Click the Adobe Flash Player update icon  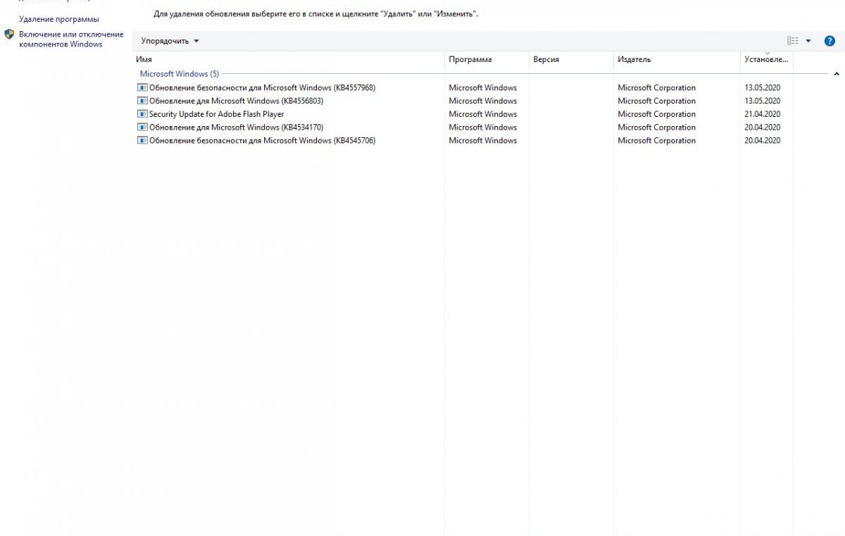tap(142, 114)
